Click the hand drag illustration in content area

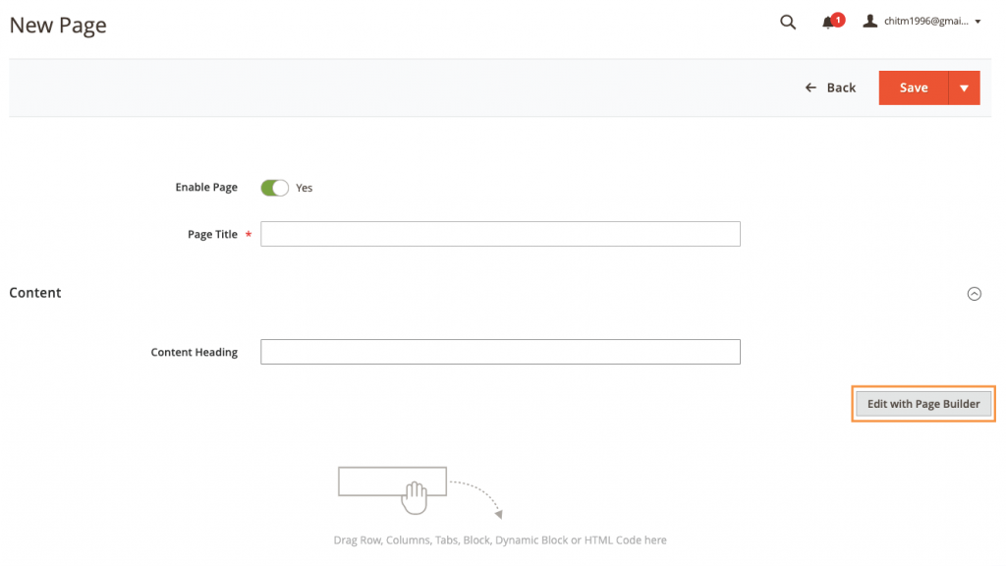pos(413,496)
